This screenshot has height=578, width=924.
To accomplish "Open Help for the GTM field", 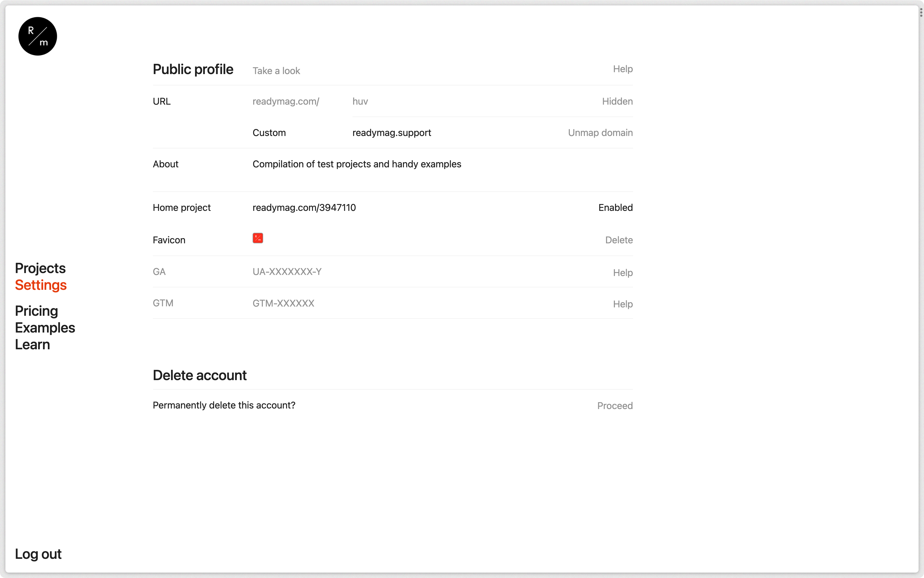I will pos(623,304).
